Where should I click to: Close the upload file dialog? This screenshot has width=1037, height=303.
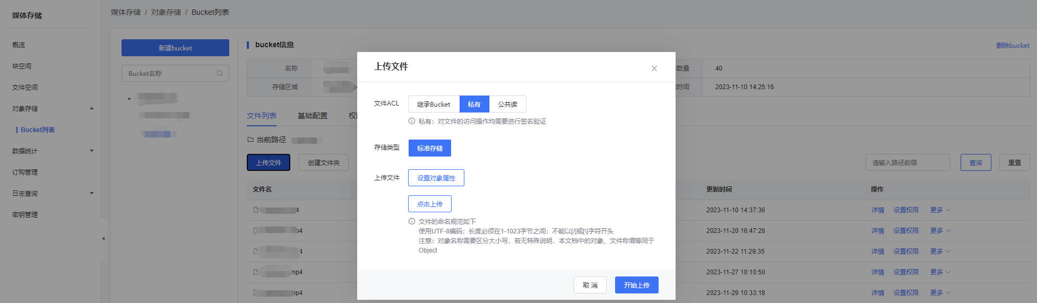click(654, 68)
